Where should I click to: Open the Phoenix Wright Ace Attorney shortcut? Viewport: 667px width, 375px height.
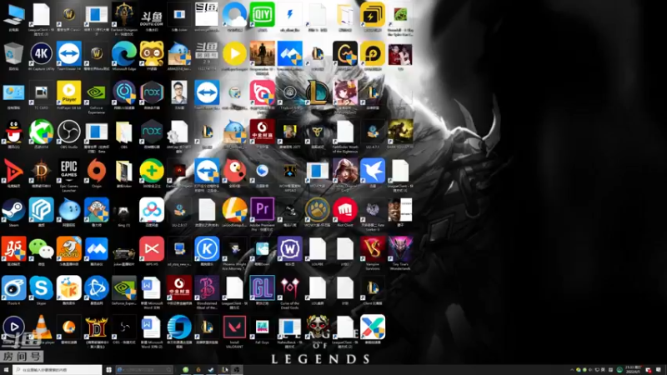234,249
